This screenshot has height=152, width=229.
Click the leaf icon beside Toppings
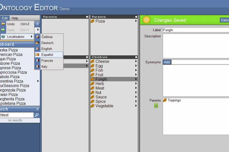coord(165,100)
